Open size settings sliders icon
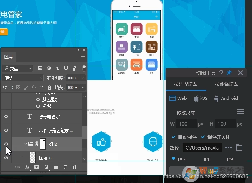 click(x=240, y=111)
